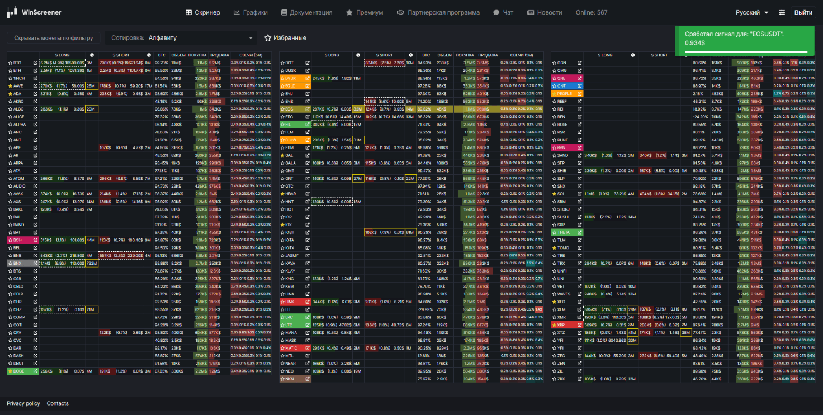Open the Privacy policy link
This screenshot has height=415, width=823.
(23, 403)
